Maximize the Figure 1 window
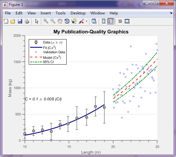This screenshot has width=176, height=157. pyautogui.click(x=155, y=3)
